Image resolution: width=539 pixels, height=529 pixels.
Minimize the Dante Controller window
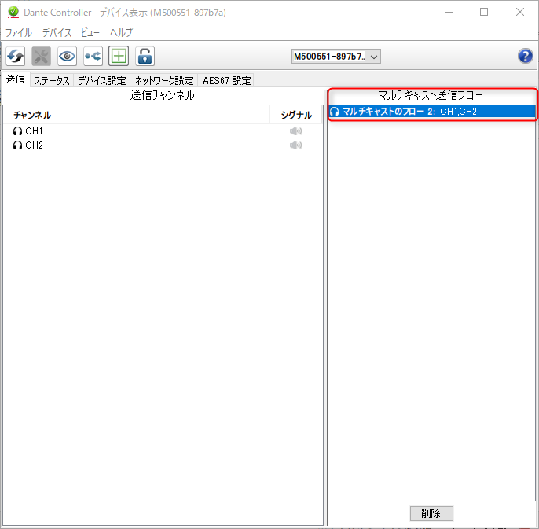point(448,12)
